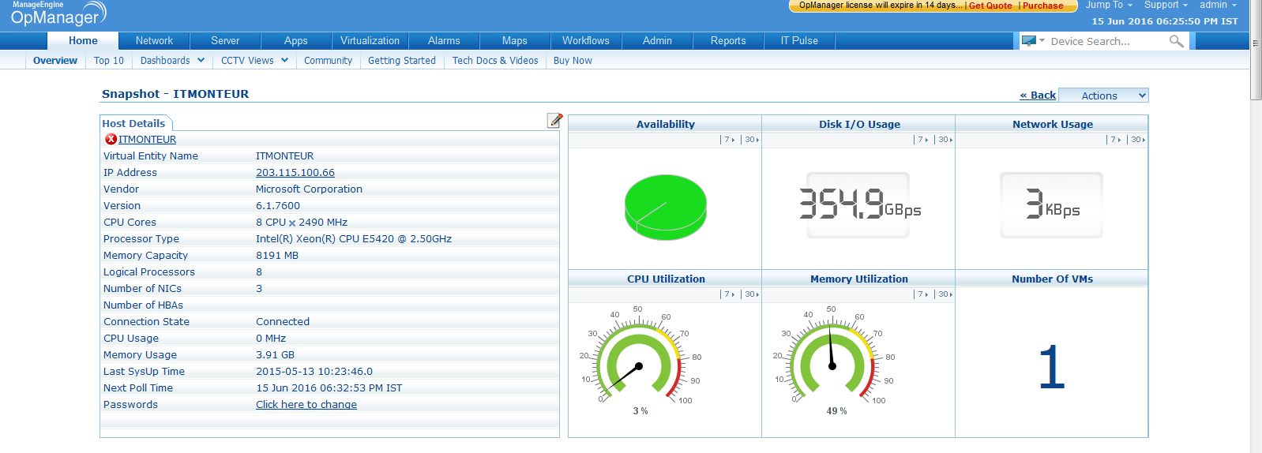
Task: Click the monitor device-type icon in search
Action: 1028,40
